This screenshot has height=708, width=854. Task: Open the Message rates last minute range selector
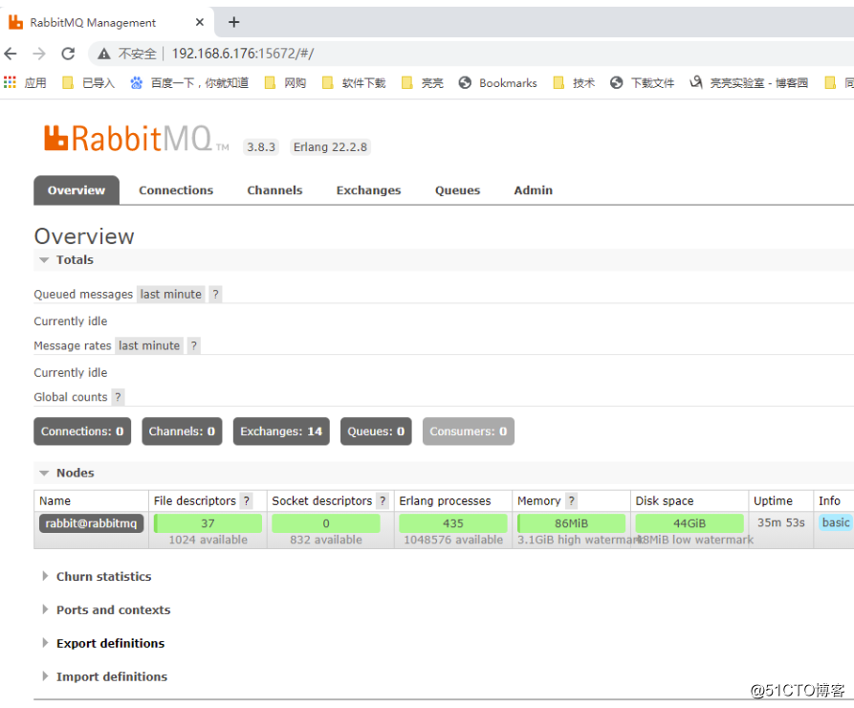149,345
